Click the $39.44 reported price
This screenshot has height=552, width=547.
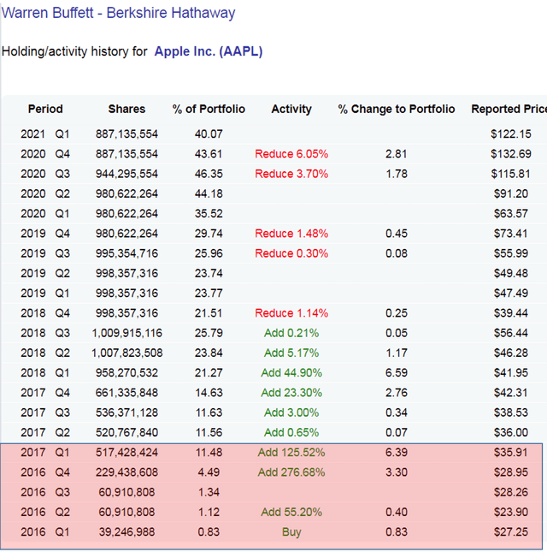(x=511, y=313)
